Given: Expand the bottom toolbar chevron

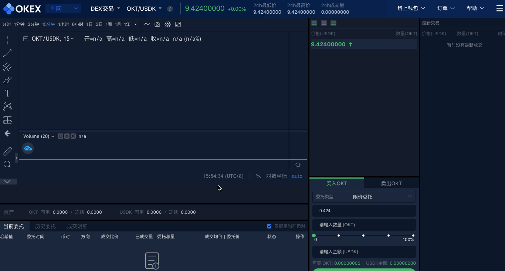Looking at the screenshot, I should (7, 182).
